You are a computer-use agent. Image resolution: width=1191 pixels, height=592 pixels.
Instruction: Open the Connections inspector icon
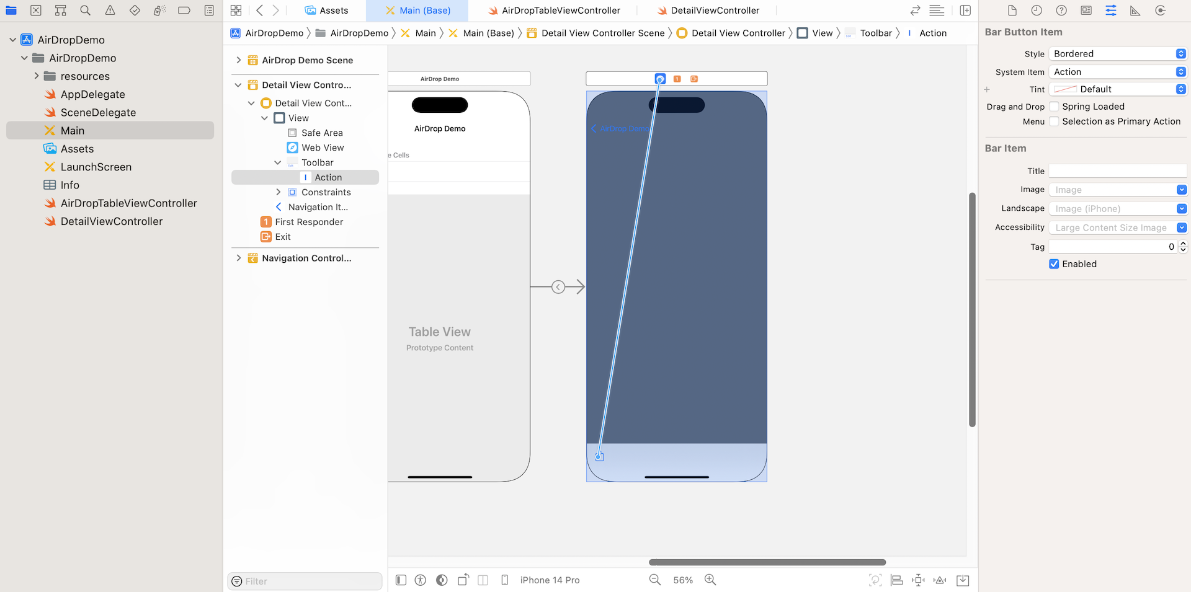click(x=1160, y=11)
